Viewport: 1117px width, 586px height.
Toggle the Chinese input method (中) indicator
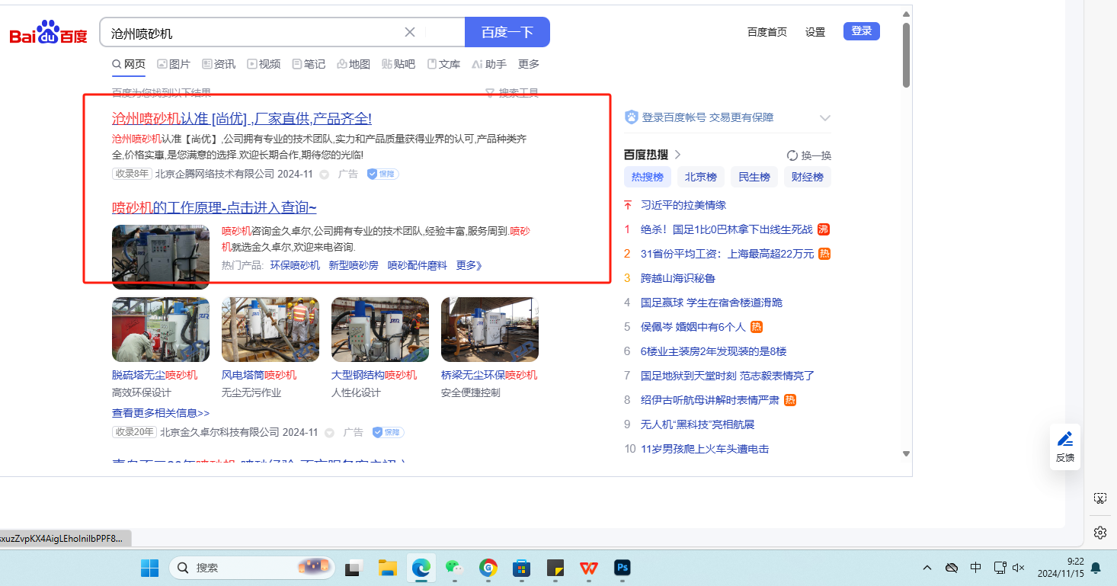[976, 568]
